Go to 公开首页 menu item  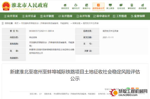click(x=11, y=16)
